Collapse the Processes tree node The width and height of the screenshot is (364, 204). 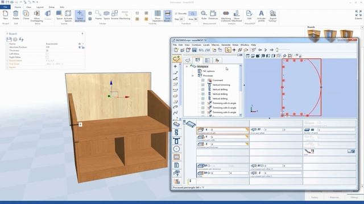pyautogui.click(x=192, y=75)
